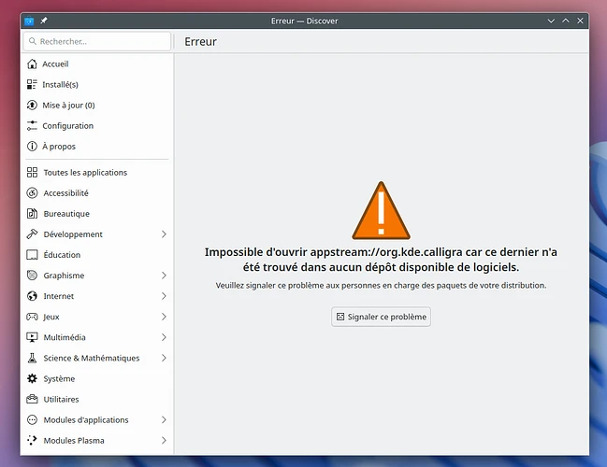
Task: Click the À propos info icon
Action: pyautogui.click(x=32, y=147)
